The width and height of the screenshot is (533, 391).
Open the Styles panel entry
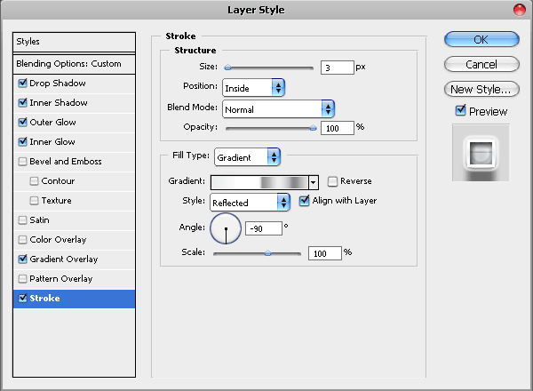pos(74,42)
